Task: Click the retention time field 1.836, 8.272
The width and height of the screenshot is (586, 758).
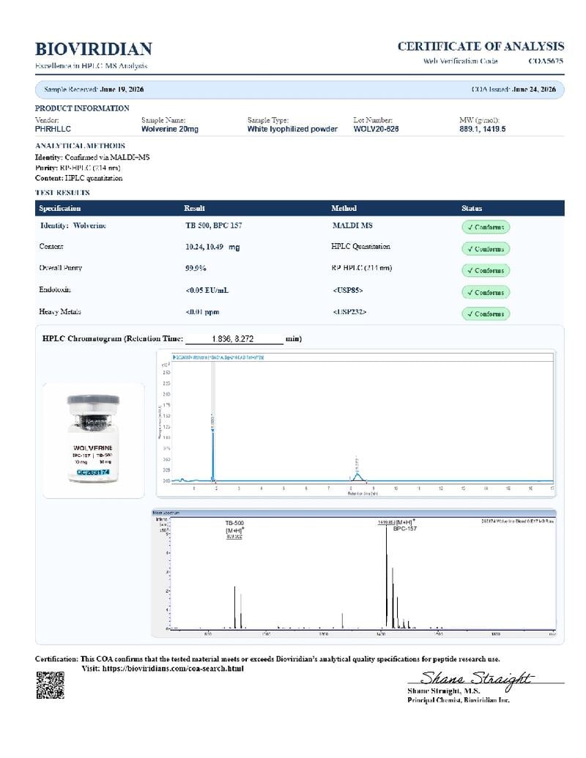Action: 234,339
